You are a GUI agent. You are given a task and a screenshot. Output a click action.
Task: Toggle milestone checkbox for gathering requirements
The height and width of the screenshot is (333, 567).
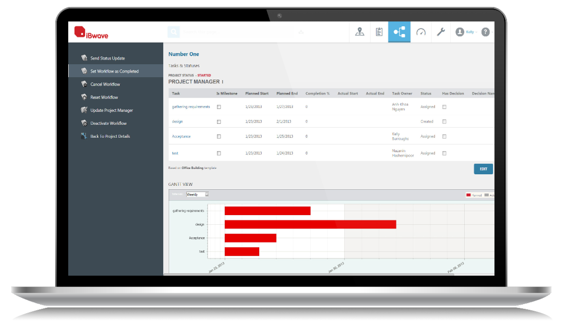click(x=219, y=107)
